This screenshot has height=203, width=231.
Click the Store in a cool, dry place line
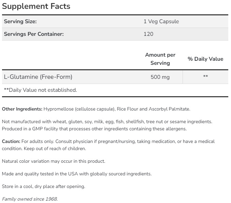point(43,187)
